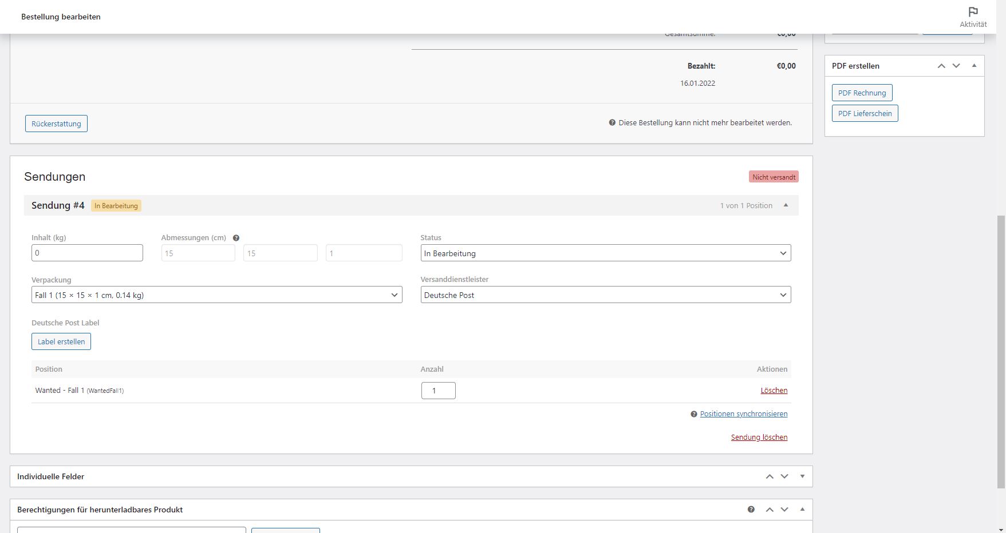Click the 1 von 1 Position text
Screen dimensions: 1006x533
746,206
